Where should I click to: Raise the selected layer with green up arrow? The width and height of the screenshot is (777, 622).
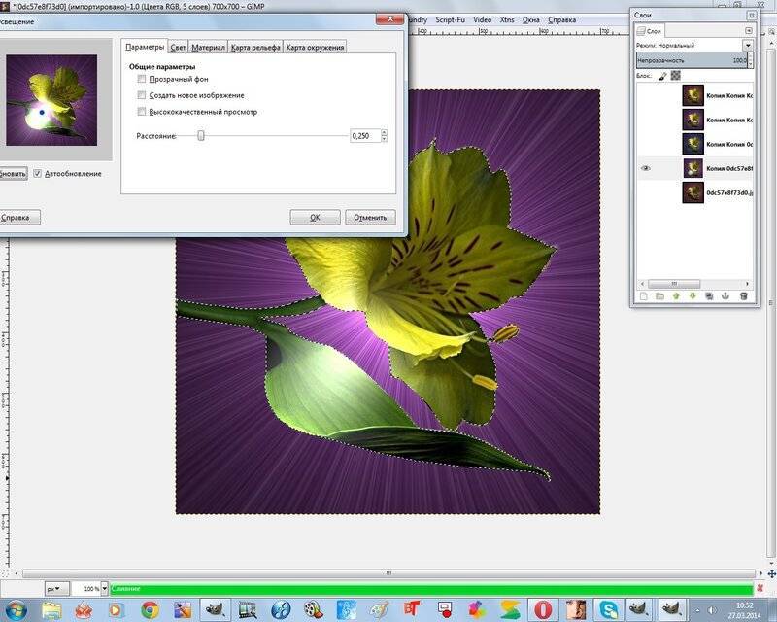(676, 296)
